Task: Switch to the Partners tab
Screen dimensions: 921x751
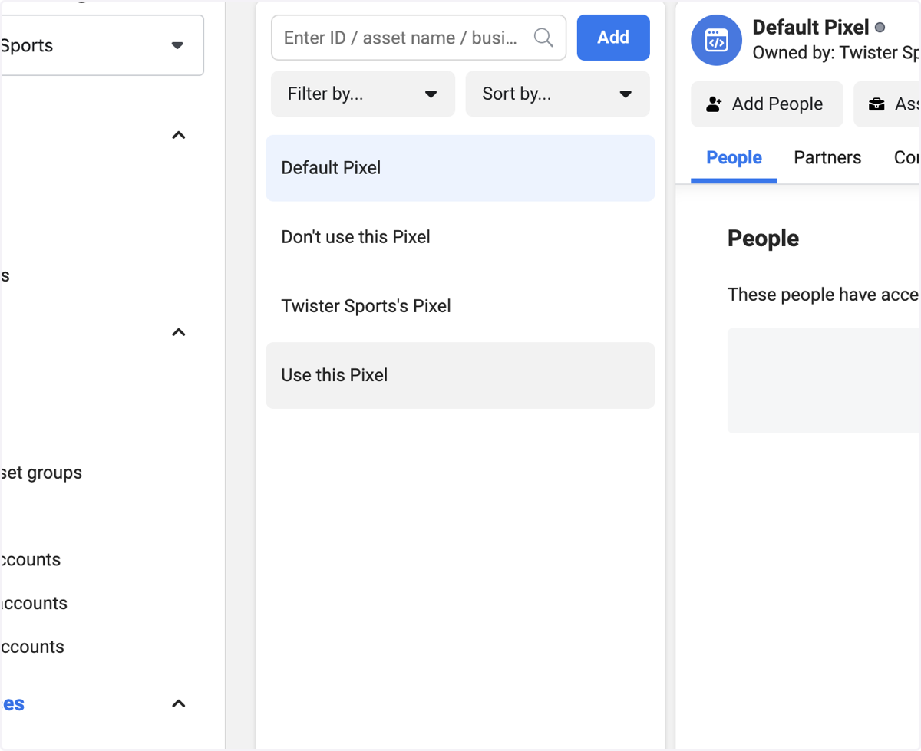Action: point(827,158)
